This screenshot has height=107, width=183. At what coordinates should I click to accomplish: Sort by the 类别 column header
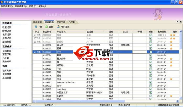[125, 32]
